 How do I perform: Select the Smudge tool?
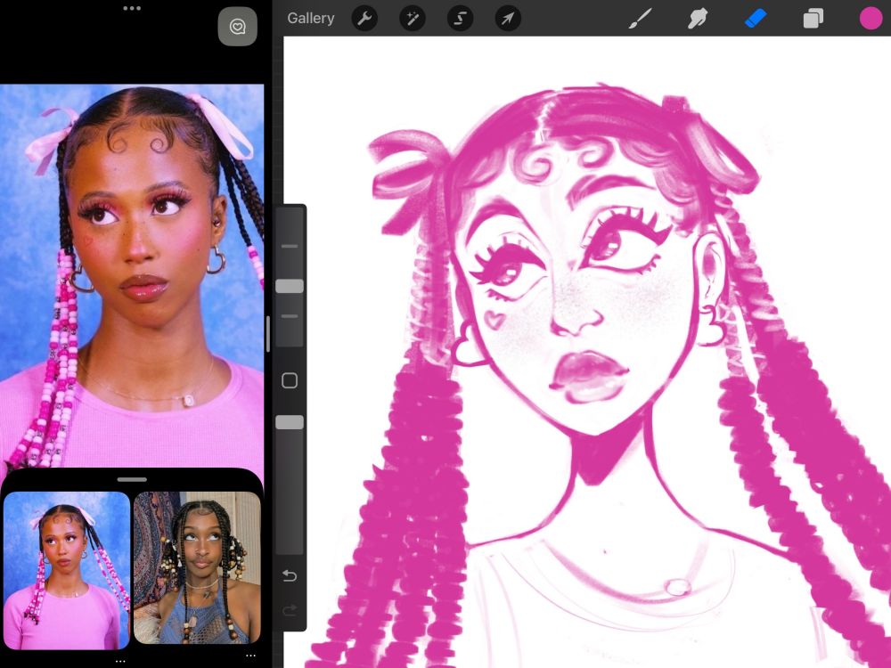click(698, 18)
